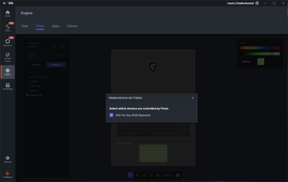Select the Single color effect
The height and width of the screenshot is (182, 288).
pos(28,95)
